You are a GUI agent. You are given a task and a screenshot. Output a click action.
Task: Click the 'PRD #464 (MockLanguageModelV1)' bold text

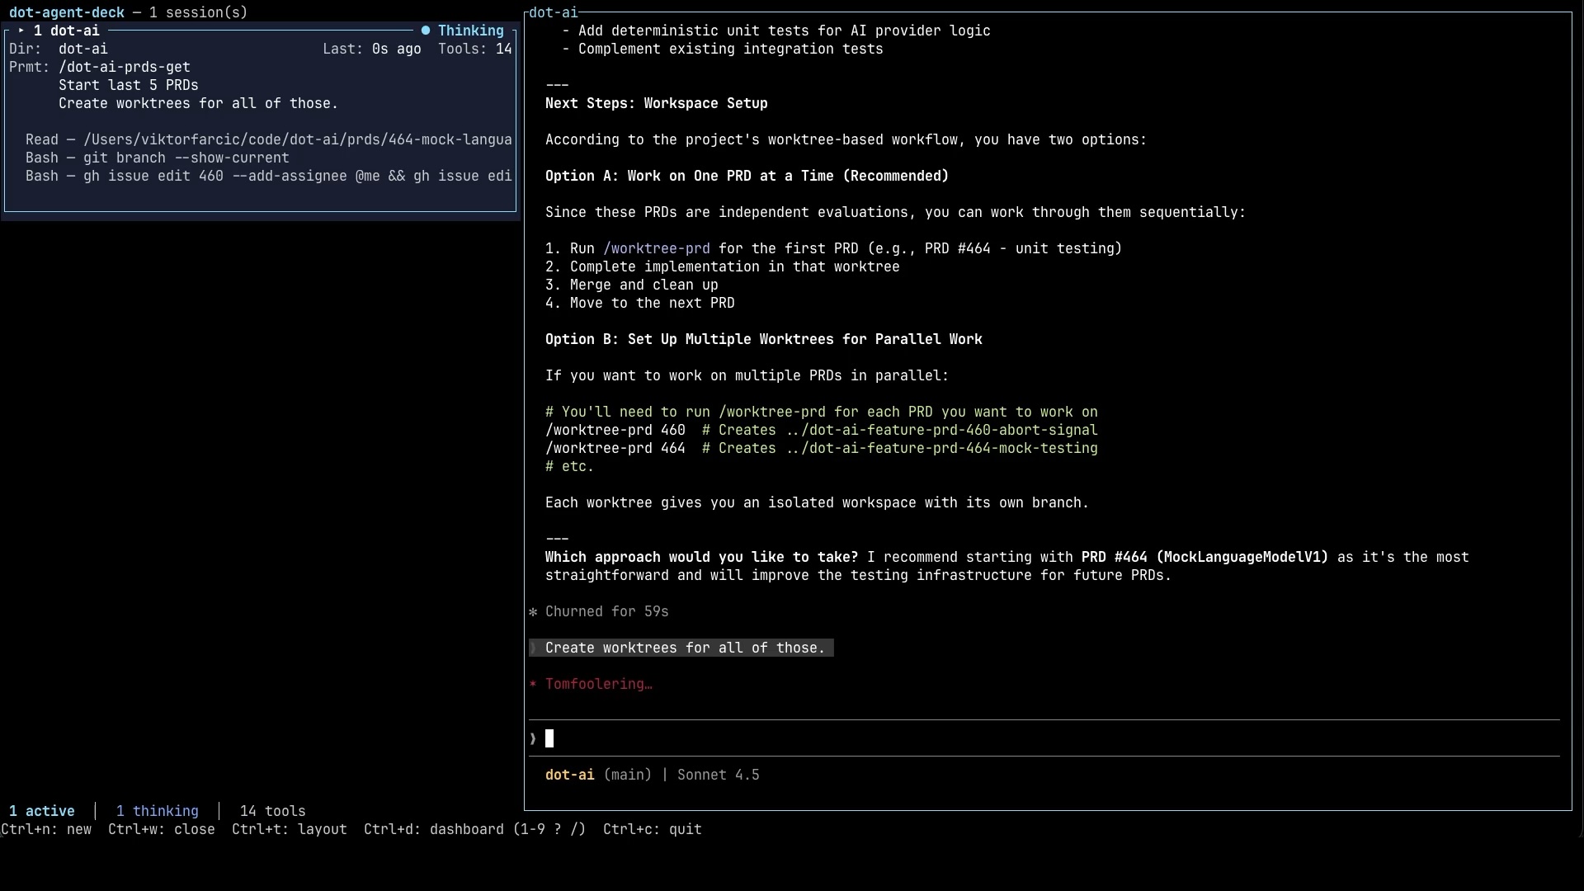pyautogui.click(x=1205, y=557)
